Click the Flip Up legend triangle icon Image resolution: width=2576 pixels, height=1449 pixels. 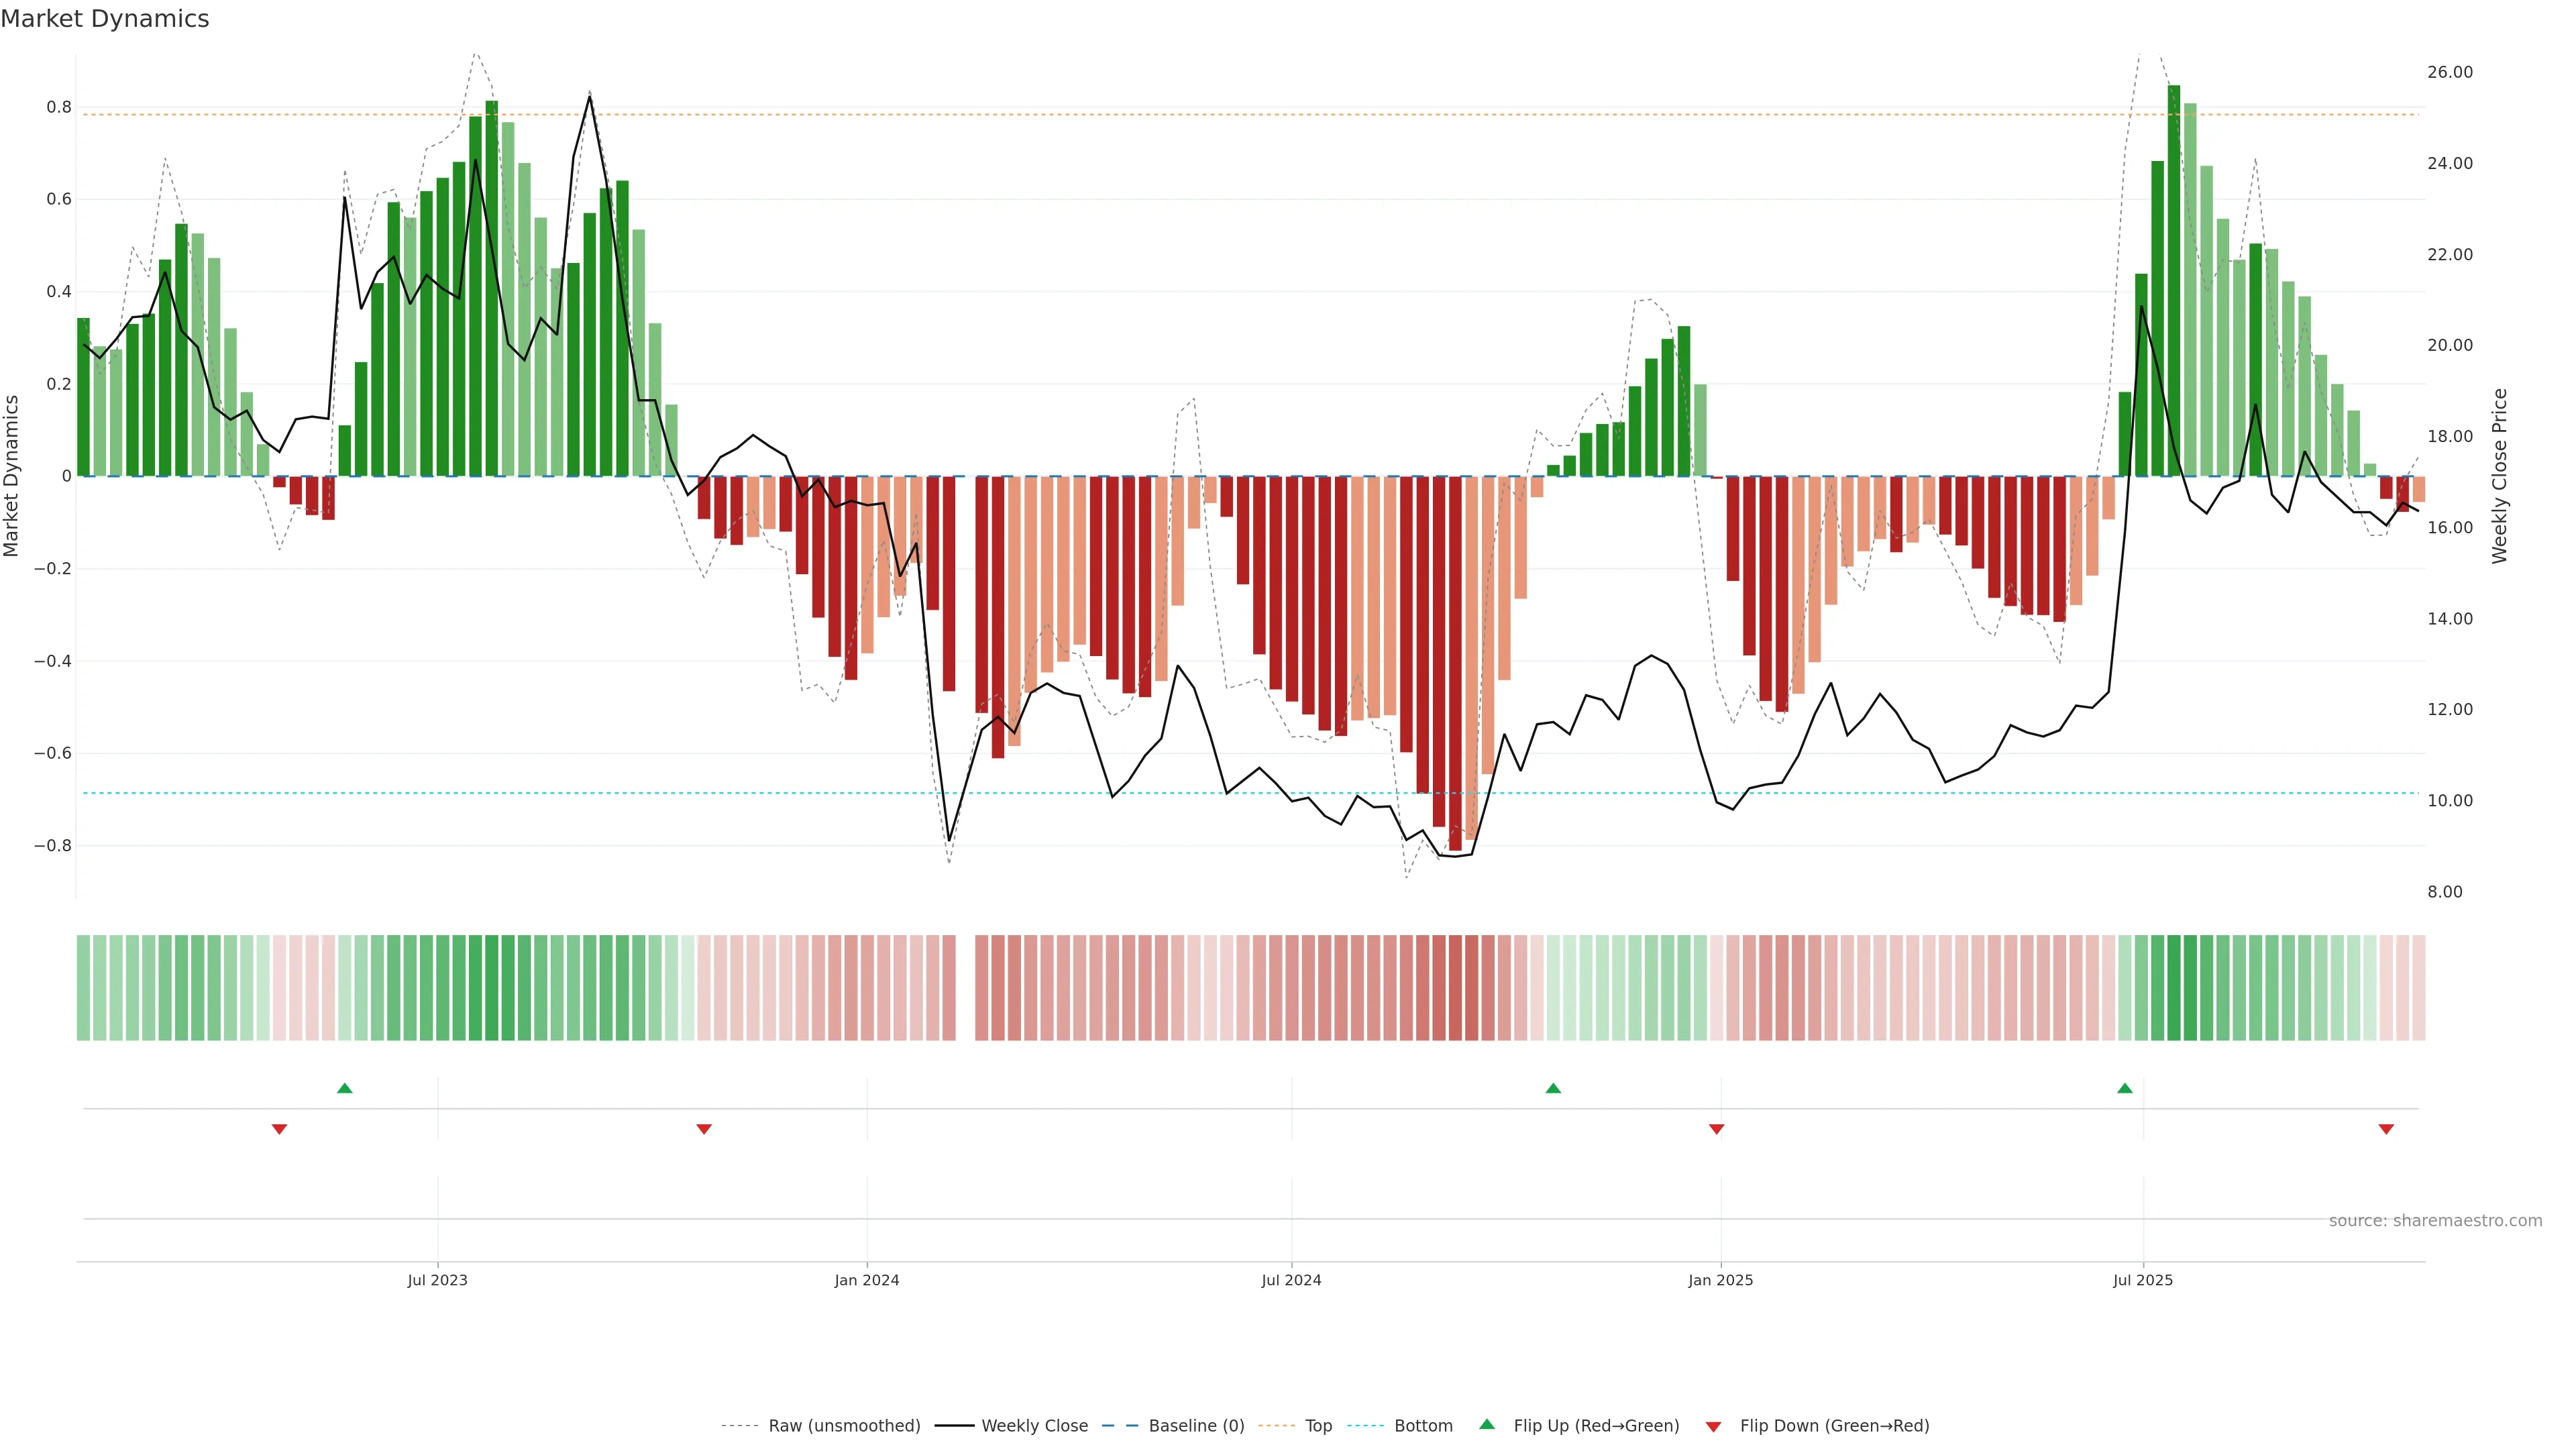point(1486,1424)
